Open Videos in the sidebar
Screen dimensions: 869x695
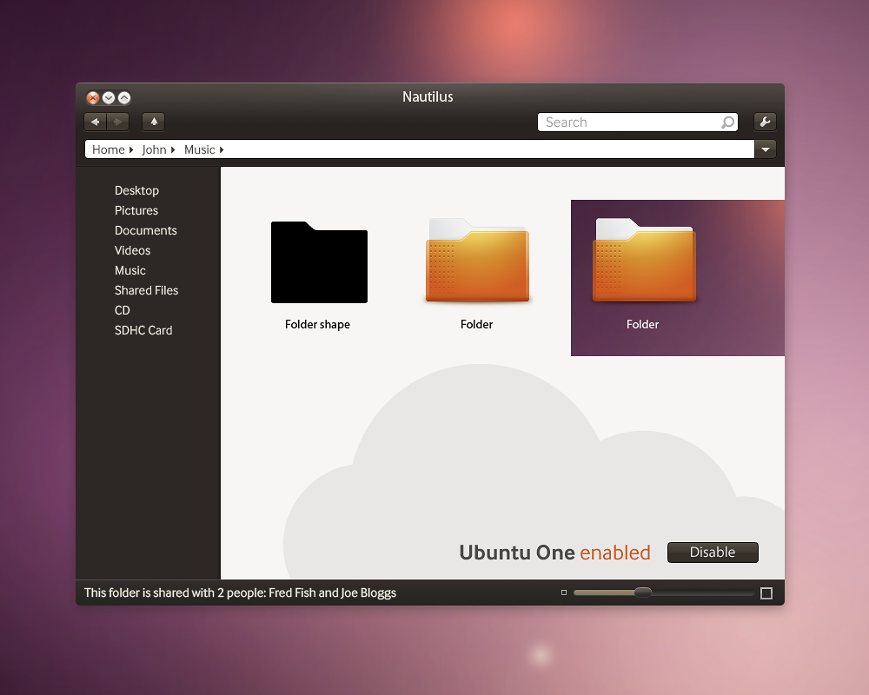click(x=132, y=250)
